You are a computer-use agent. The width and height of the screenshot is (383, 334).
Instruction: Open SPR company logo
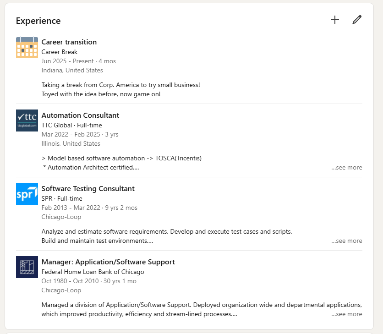click(x=27, y=194)
